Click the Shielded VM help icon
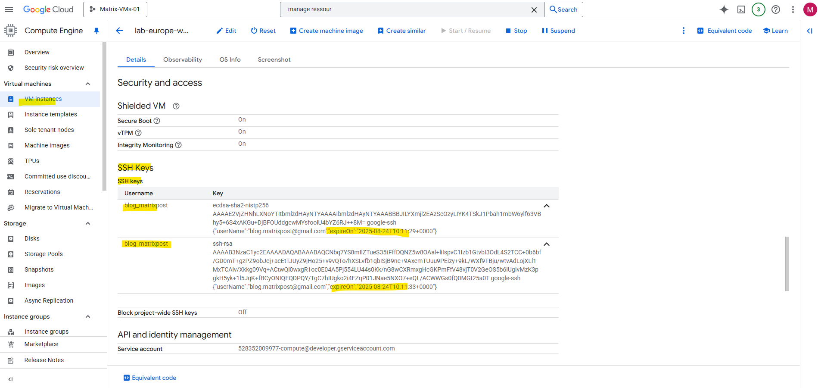Image resolution: width=818 pixels, height=388 pixels. pos(176,106)
